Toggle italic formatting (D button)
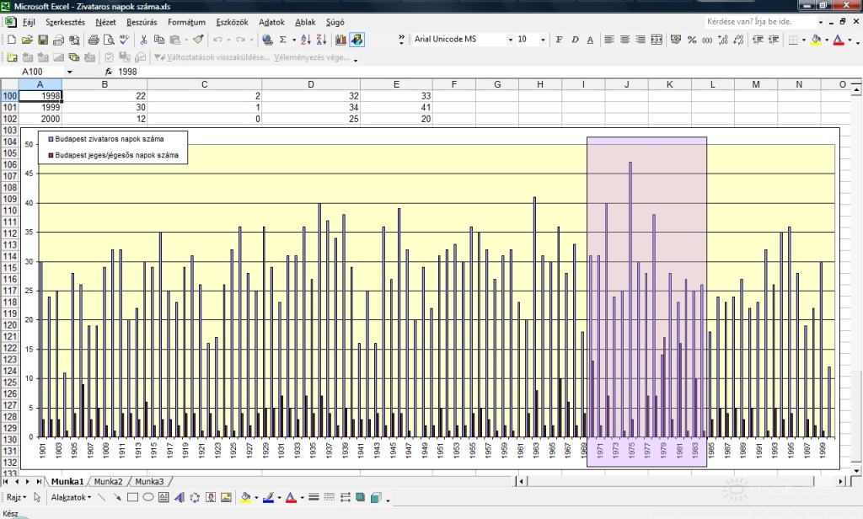Screen dimensions: 863x519 tap(574, 40)
